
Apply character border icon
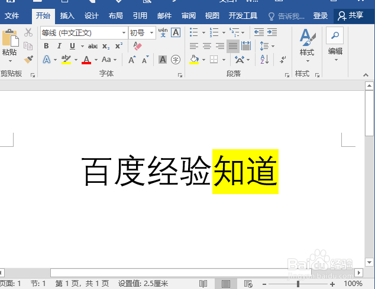[176, 32]
